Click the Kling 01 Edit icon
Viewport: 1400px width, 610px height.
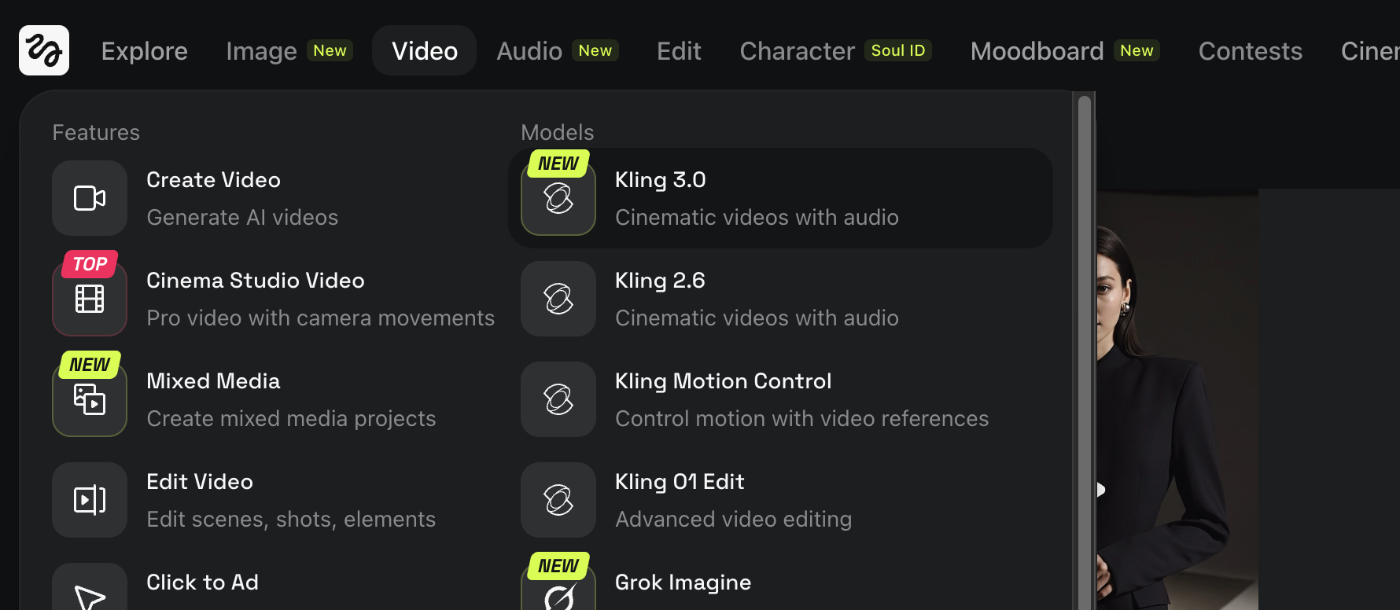tap(558, 500)
